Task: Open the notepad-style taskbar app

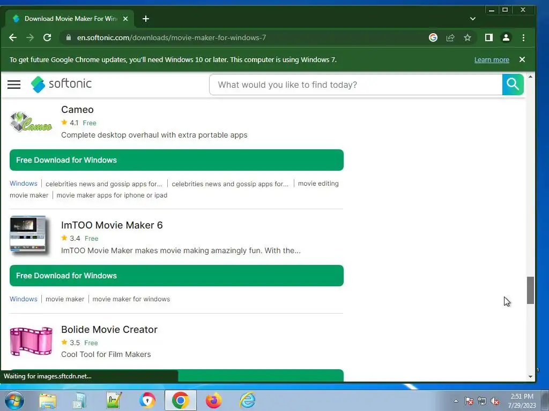Action: [114, 400]
